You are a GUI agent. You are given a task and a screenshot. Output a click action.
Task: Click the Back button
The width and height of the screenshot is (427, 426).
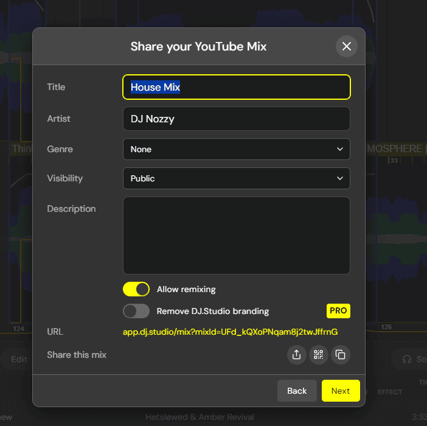click(297, 391)
